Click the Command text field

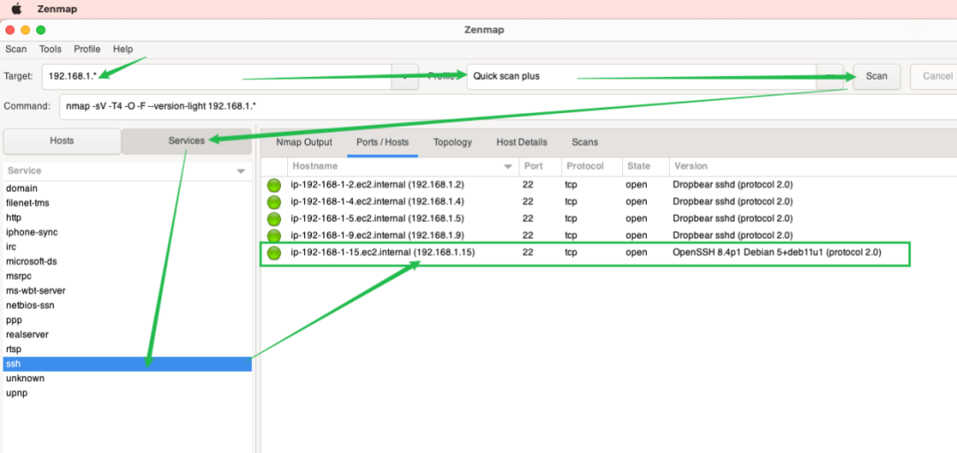(x=508, y=106)
